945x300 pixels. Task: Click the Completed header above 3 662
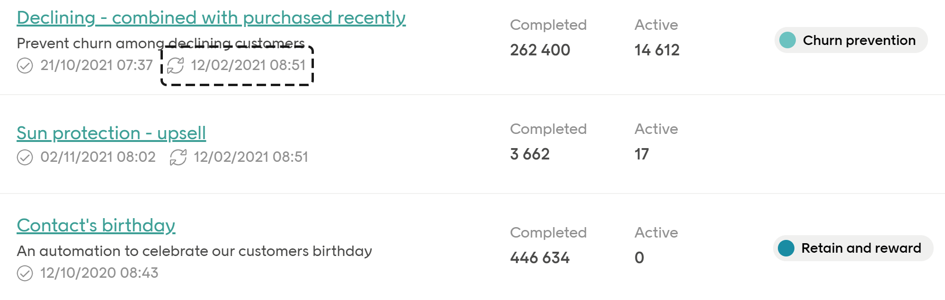(548, 128)
